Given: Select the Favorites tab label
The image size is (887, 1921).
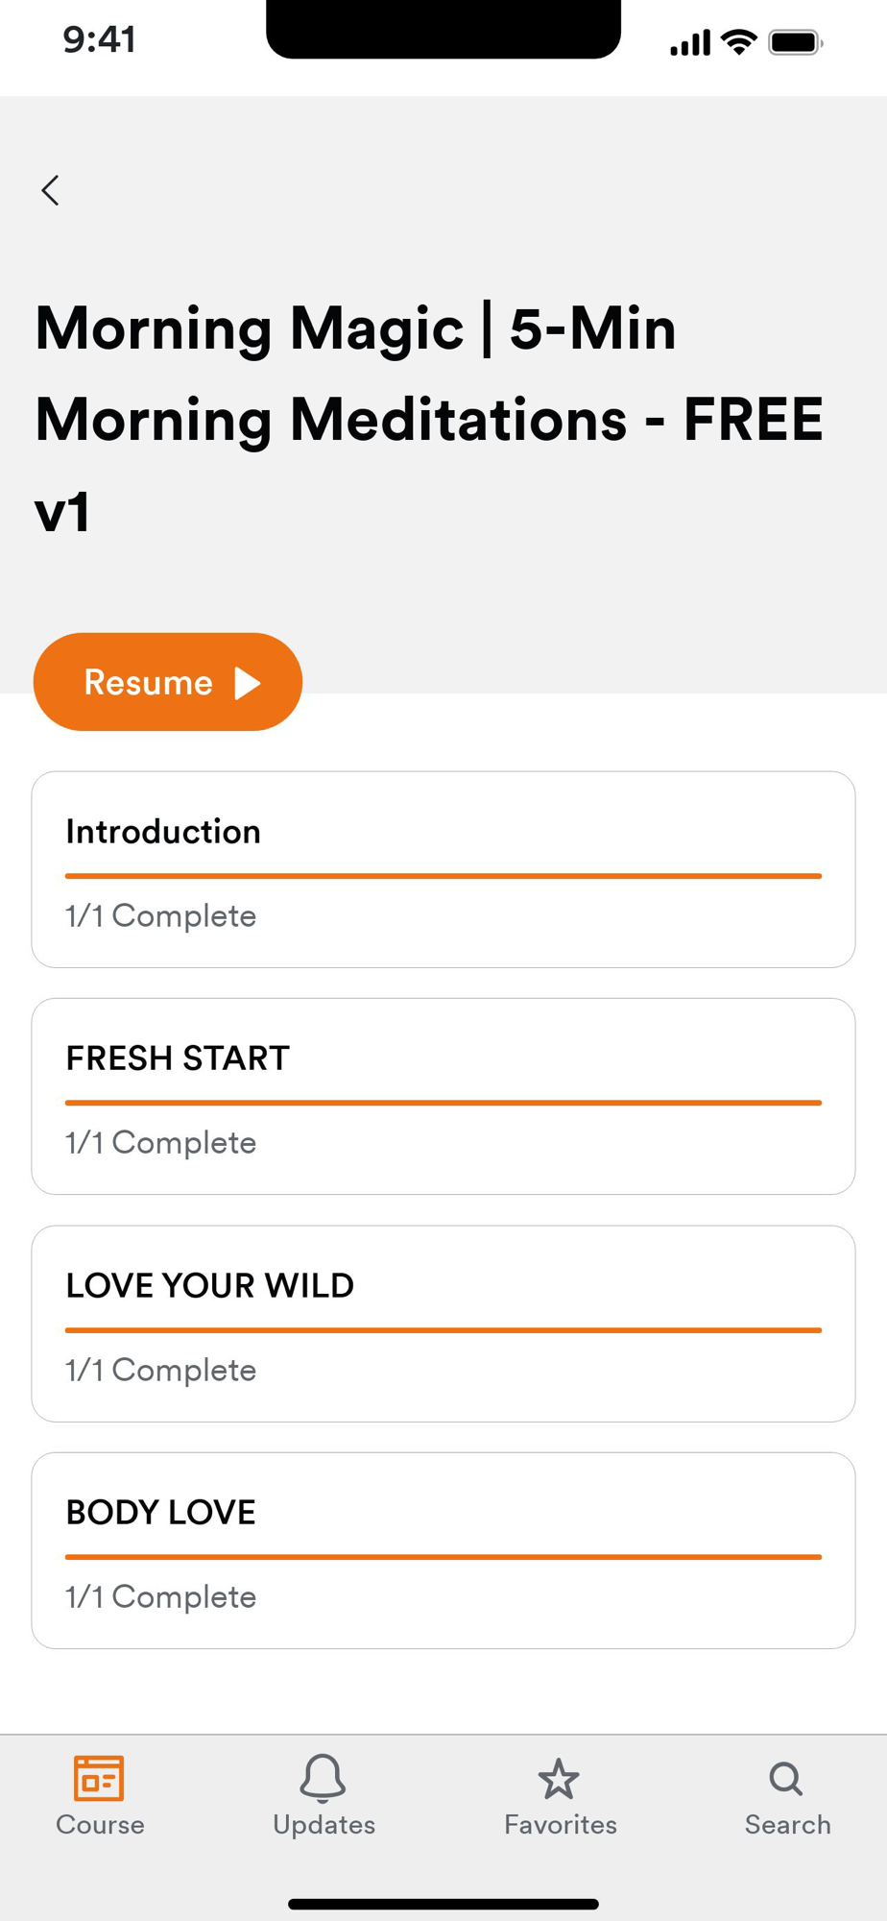Looking at the screenshot, I should click(561, 1825).
